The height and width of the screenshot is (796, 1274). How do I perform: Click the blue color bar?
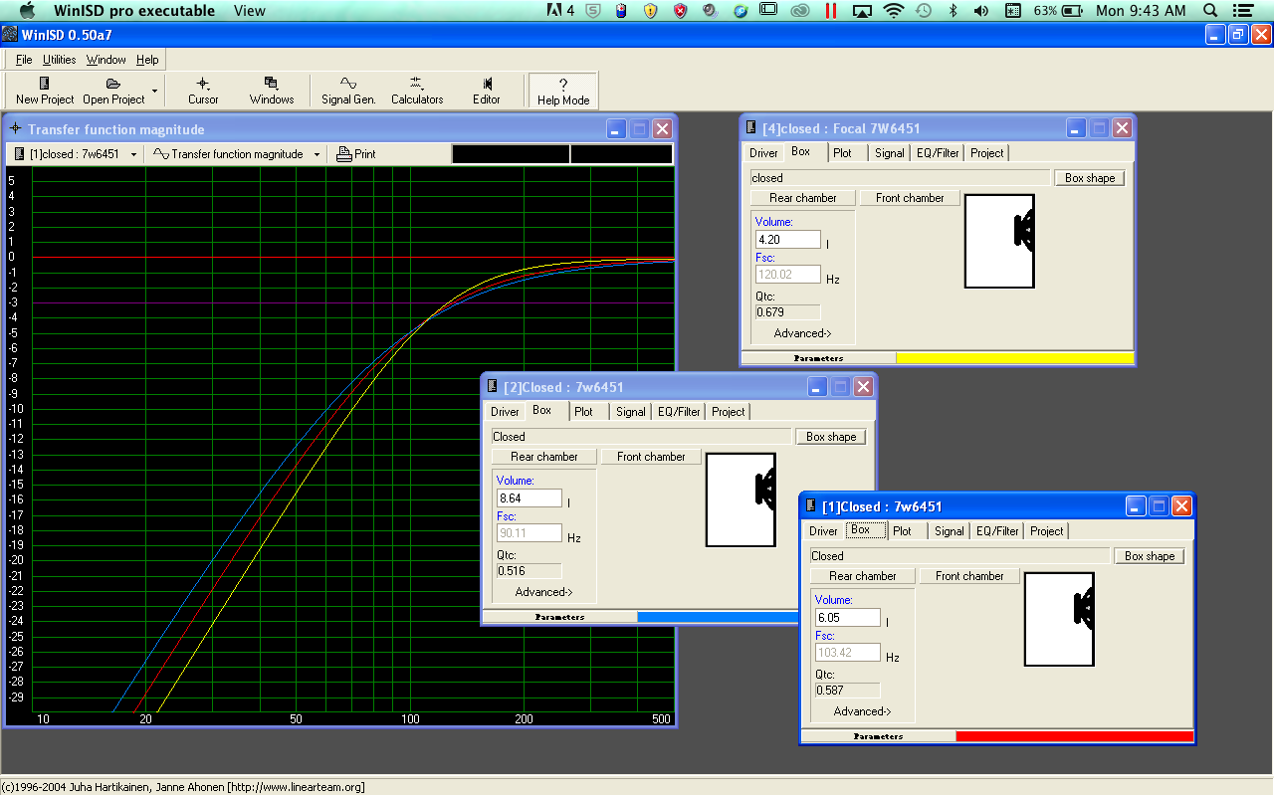(x=718, y=617)
